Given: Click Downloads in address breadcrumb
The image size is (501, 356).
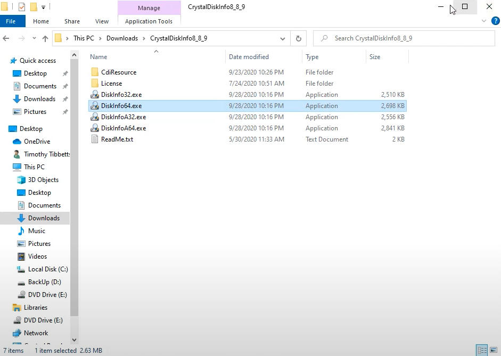Looking at the screenshot, I should click(x=122, y=38).
